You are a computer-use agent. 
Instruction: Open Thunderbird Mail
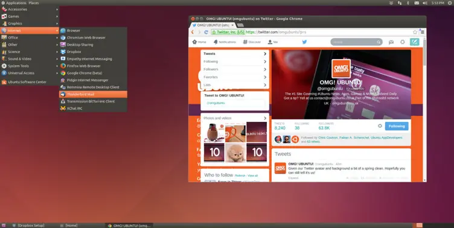93,94
